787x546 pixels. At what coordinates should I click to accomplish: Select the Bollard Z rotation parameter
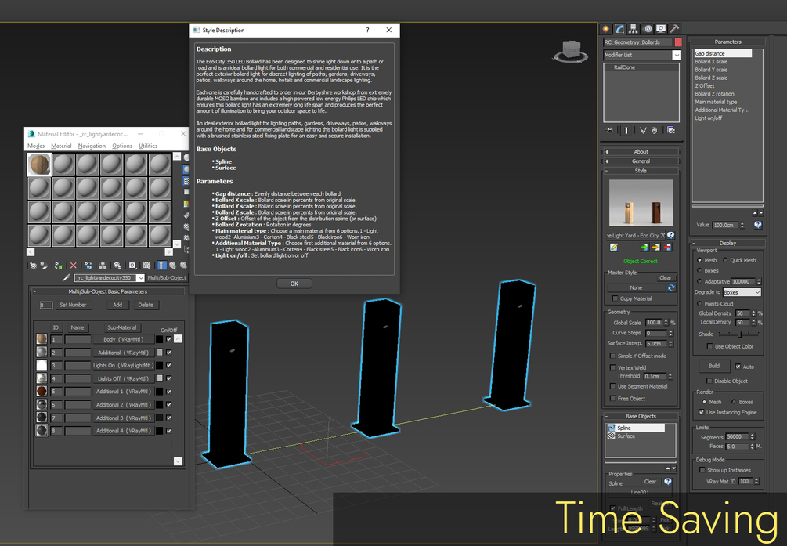click(x=714, y=94)
